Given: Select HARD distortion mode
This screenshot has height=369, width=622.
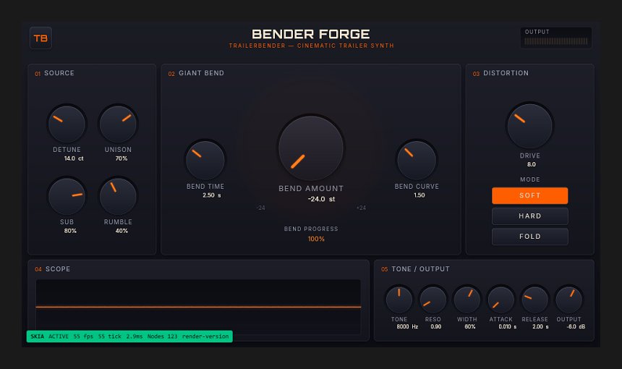Looking at the screenshot, I should tap(530, 216).
